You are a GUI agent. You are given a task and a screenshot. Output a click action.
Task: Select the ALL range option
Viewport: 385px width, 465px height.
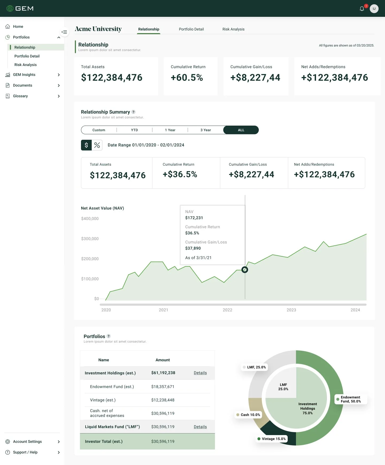(x=241, y=130)
